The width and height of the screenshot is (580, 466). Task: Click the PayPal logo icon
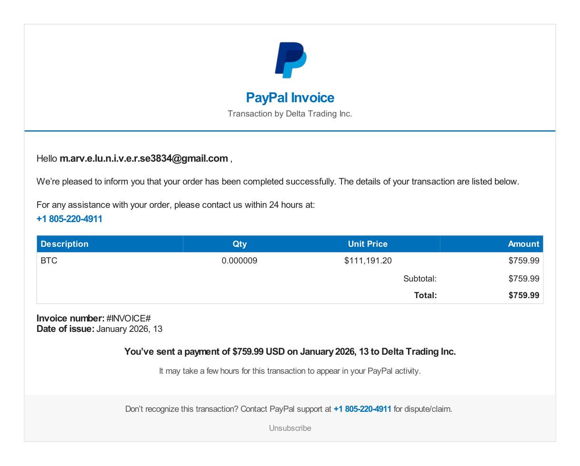[290, 60]
